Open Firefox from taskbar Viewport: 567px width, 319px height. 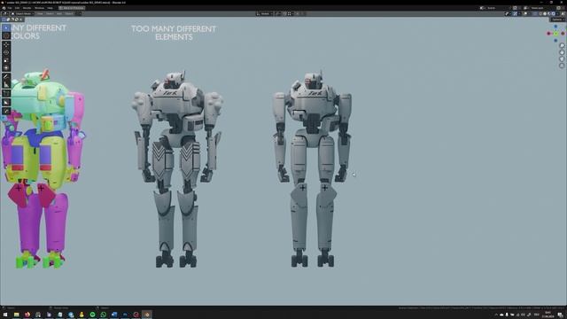point(27,315)
